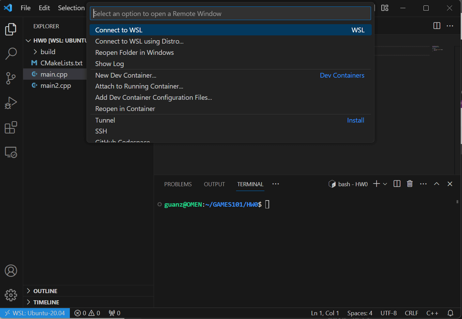The width and height of the screenshot is (462, 319).
Task: Open the Extensions view icon
Action: click(11, 127)
